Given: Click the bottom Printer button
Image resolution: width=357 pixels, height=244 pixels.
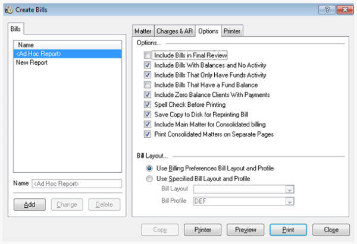Looking at the screenshot, I should click(x=203, y=230).
